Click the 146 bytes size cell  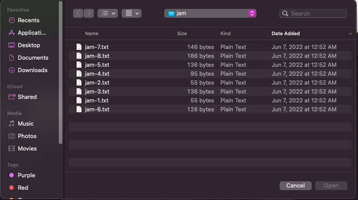[x=200, y=47]
